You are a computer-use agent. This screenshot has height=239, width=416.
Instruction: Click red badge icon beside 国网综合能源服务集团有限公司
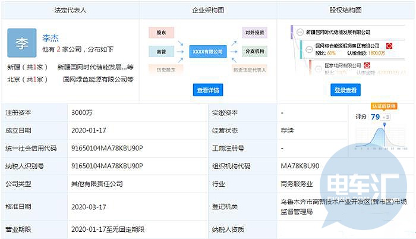(389, 46)
